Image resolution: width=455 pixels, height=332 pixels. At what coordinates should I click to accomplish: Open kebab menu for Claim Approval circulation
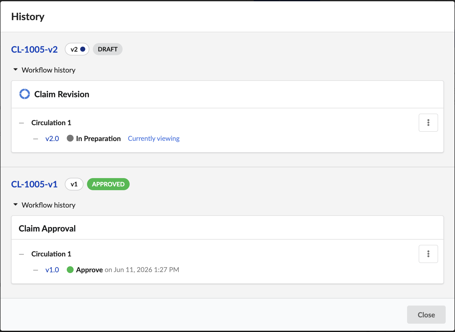(428, 254)
